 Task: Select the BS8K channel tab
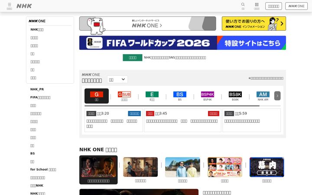pyautogui.click(x=235, y=96)
